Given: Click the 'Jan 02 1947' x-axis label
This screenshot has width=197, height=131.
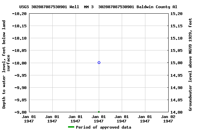Looking at the screenshot, I should tap(168, 119).
